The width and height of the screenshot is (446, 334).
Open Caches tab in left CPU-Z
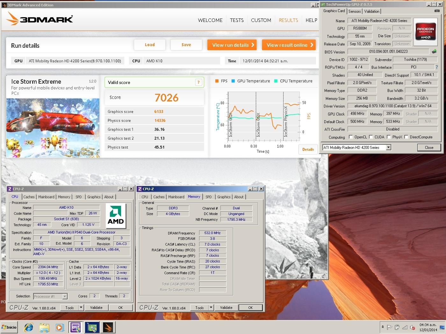[29, 197]
